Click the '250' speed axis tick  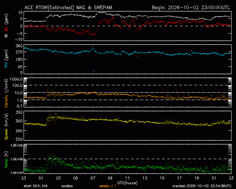(19, 131)
